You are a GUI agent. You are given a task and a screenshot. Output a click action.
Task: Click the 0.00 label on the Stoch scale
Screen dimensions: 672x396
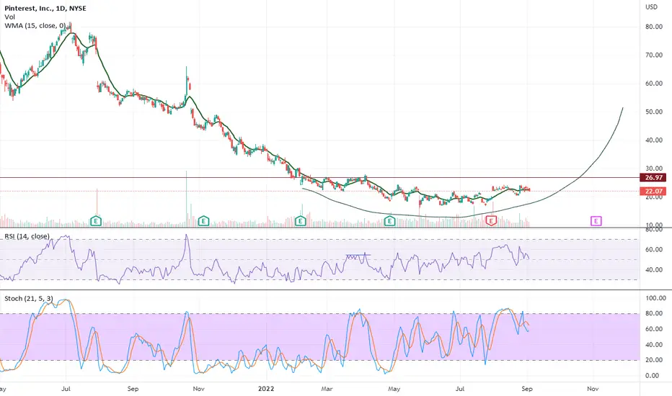pyautogui.click(x=652, y=375)
